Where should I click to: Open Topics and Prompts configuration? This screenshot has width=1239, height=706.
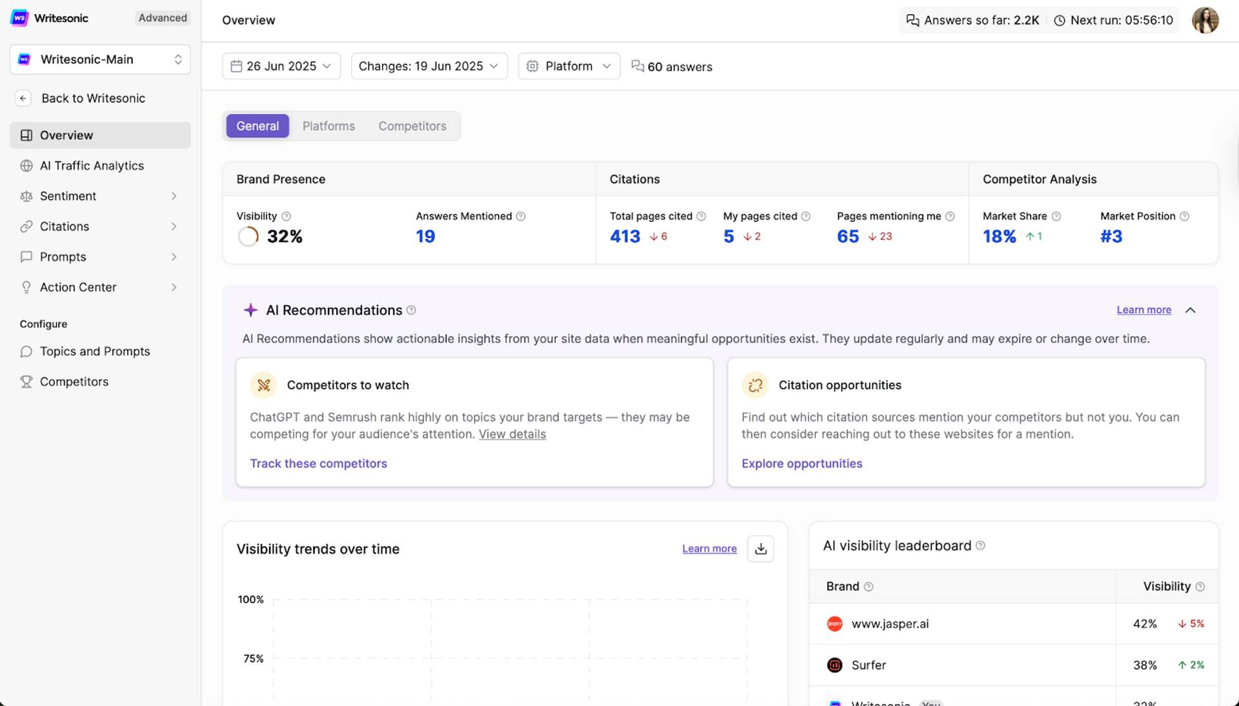click(x=100, y=351)
